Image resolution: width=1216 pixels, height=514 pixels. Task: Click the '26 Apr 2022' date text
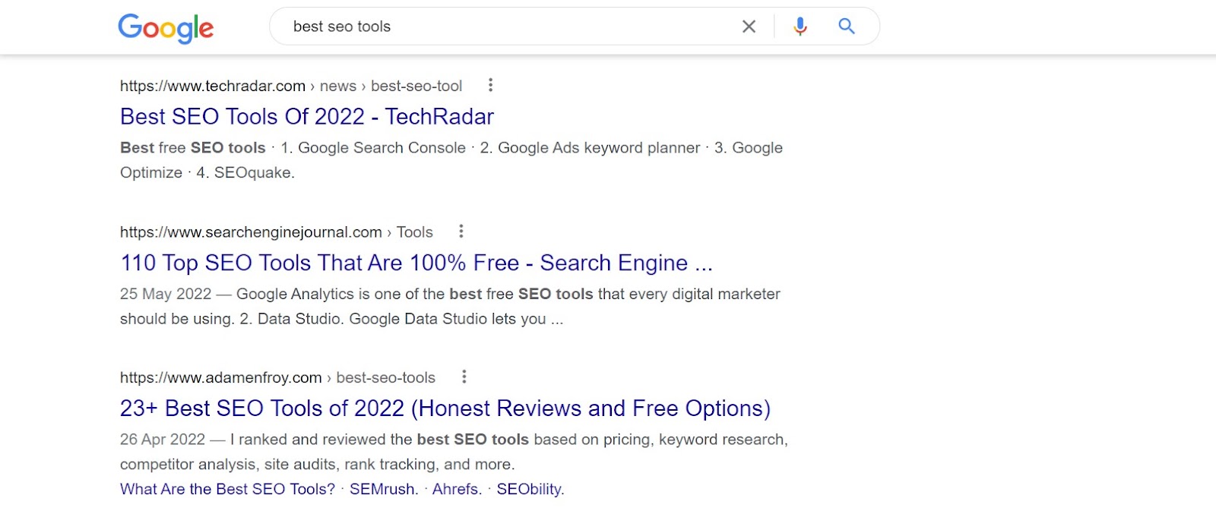click(x=163, y=440)
